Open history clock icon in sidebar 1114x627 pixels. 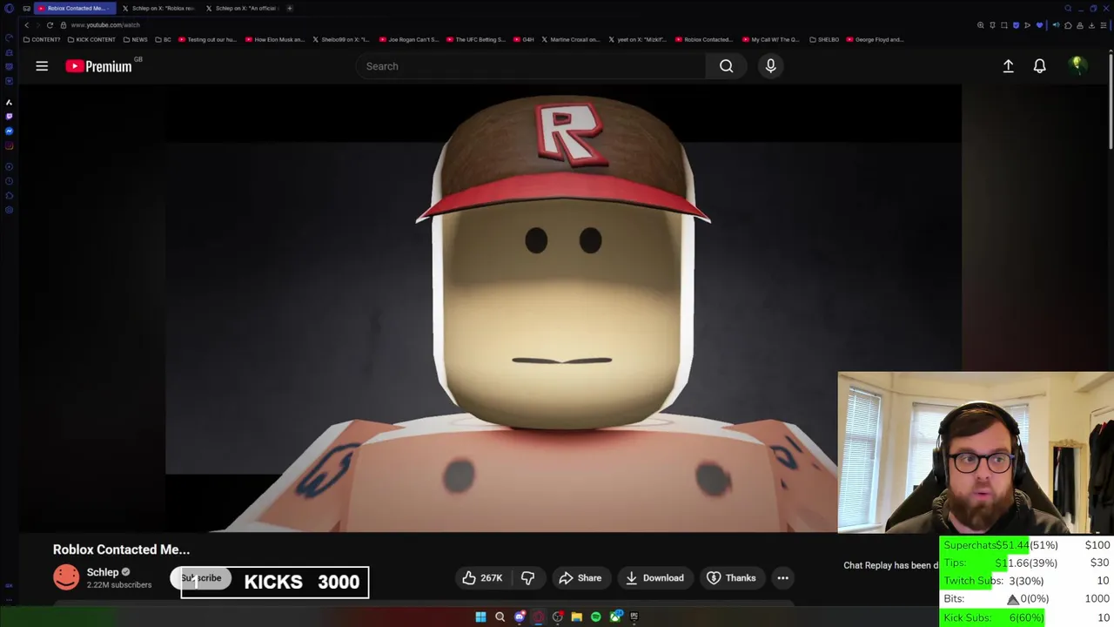click(9, 181)
